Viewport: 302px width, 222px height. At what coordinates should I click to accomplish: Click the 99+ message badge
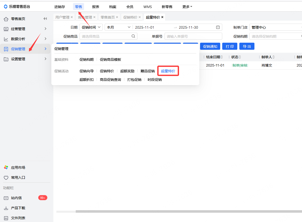pyautogui.click(x=43, y=198)
